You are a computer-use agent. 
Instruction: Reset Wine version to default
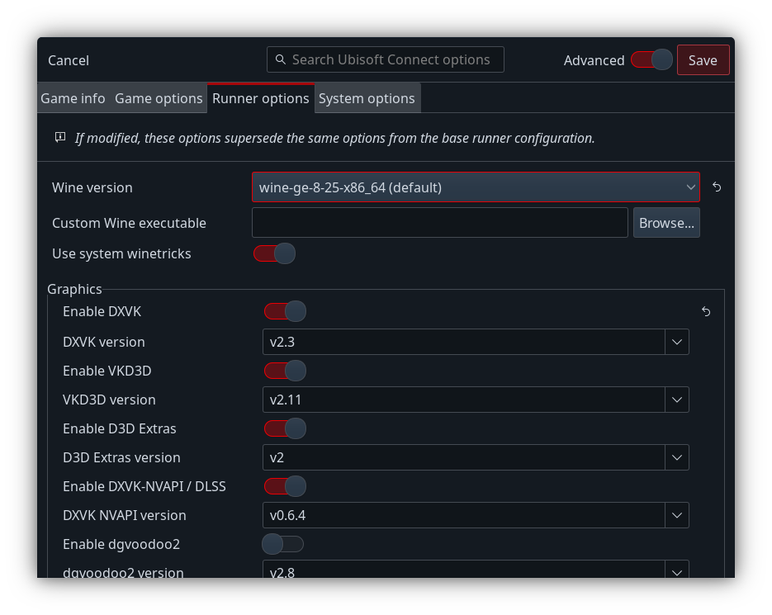[717, 187]
